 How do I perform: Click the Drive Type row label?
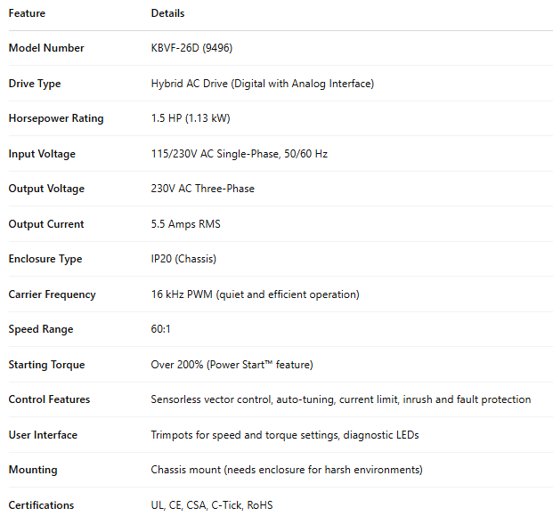pyautogui.click(x=35, y=84)
